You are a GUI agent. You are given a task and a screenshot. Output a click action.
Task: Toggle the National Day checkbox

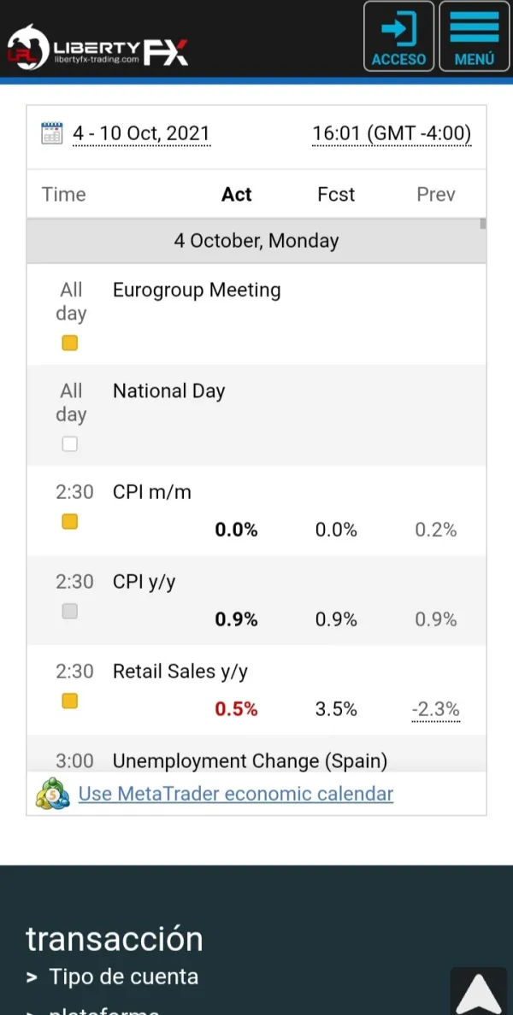coord(70,443)
